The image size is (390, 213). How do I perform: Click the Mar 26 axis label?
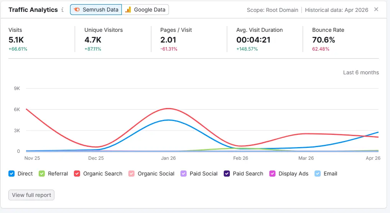306,158
